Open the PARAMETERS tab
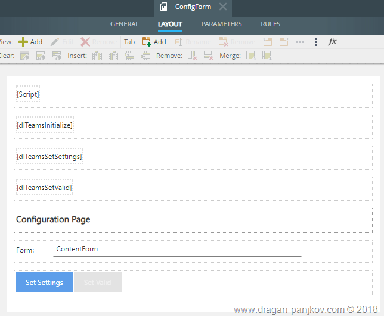384x316 pixels. point(221,24)
